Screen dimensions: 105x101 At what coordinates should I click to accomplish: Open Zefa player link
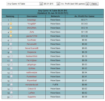[32, 32]
